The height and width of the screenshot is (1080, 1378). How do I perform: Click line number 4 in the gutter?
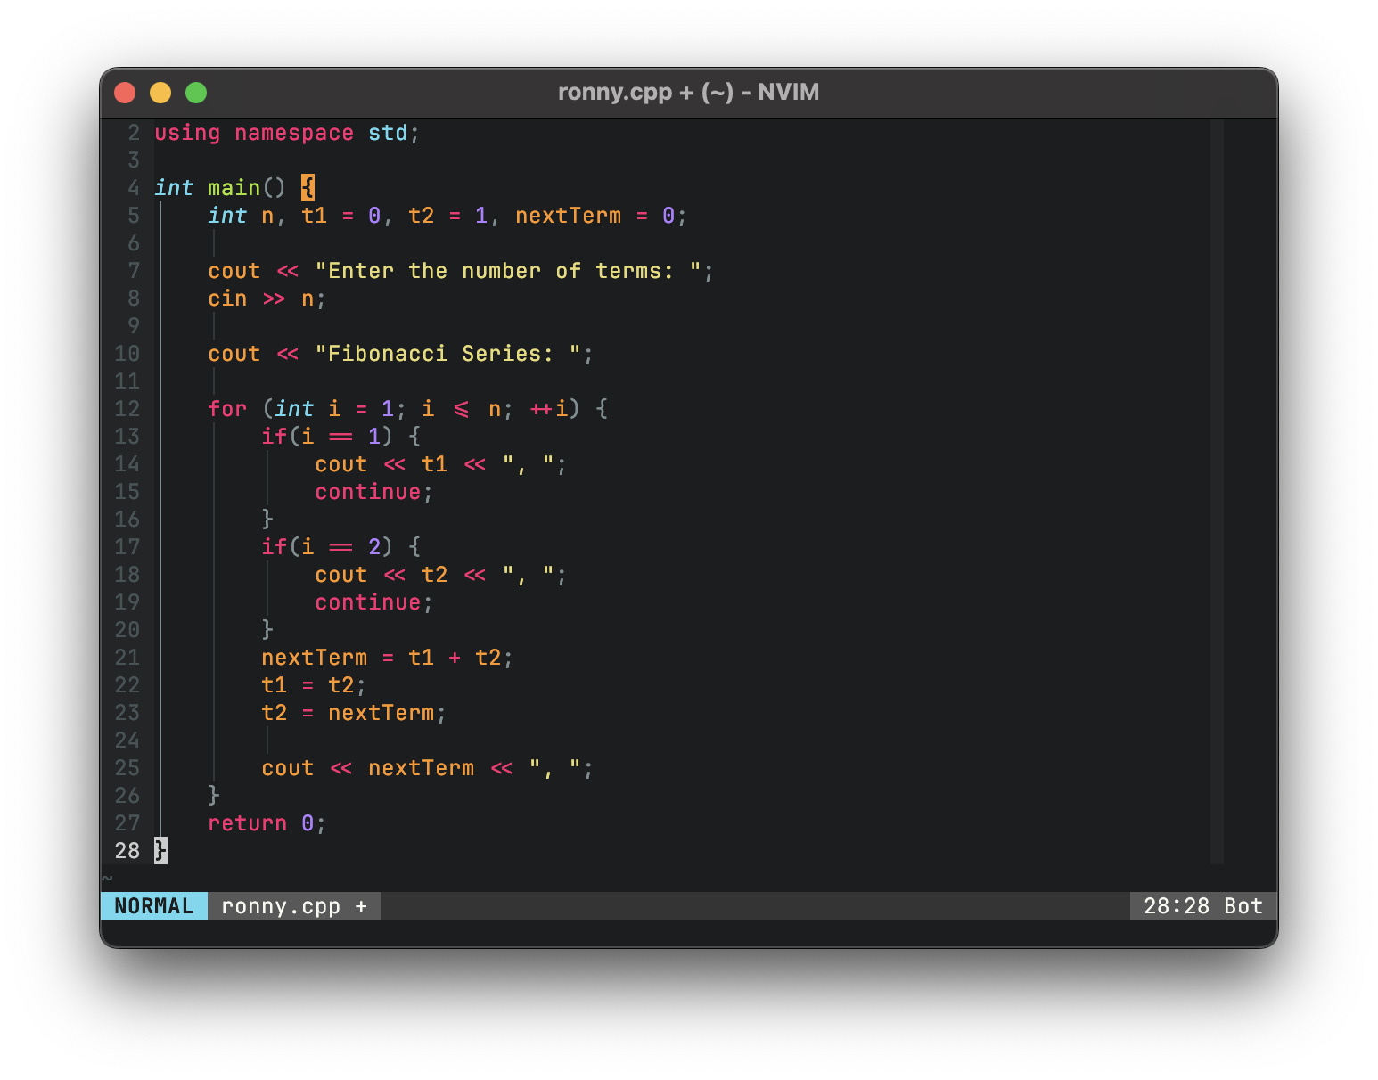tap(134, 188)
